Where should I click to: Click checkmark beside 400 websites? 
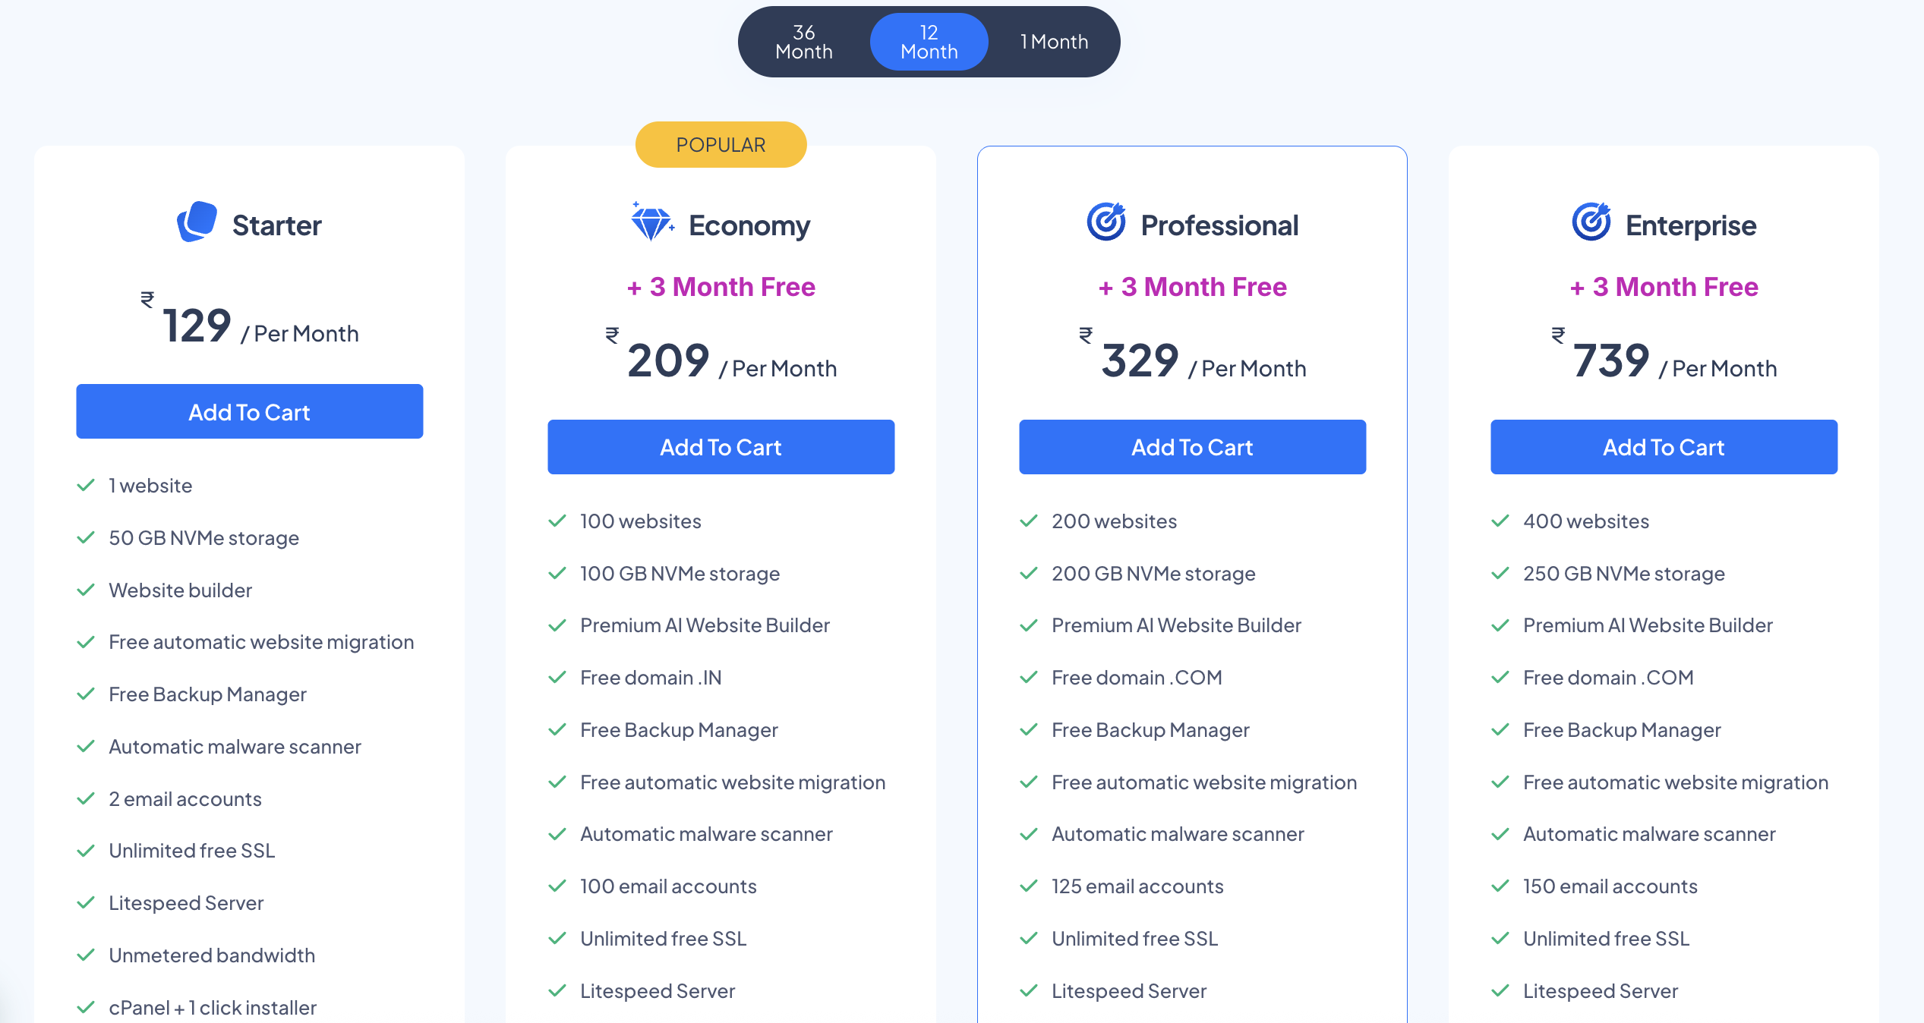[1500, 521]
